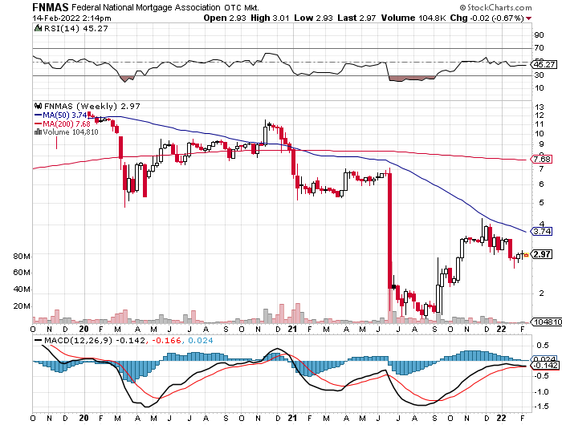Click the 7.68 MA(200) price tag on axis
The width and height of the screenshot is (562, 425).
point(541,160)
